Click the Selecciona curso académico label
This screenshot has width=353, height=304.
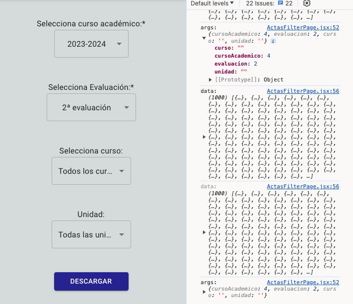click(x=91, y=24)
